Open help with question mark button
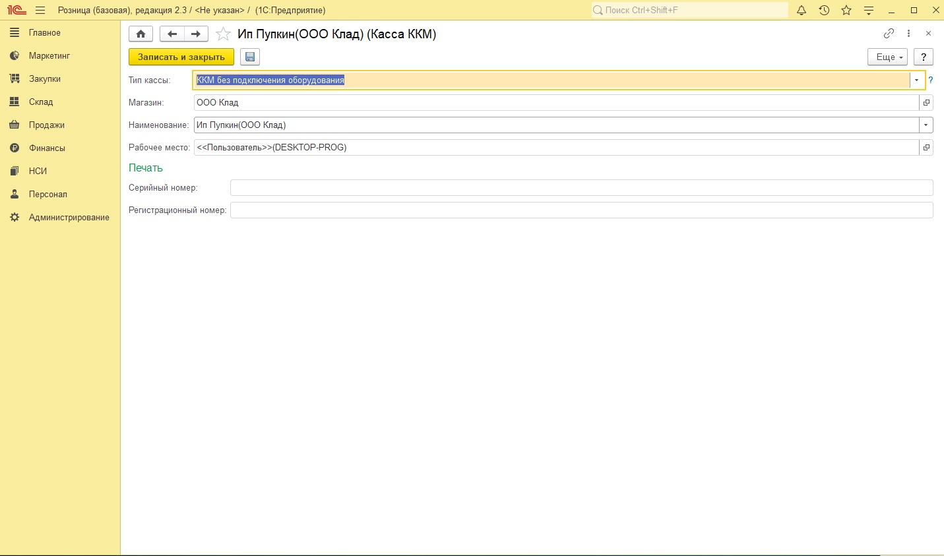The image size is (944, 556). tap(924, 57)
